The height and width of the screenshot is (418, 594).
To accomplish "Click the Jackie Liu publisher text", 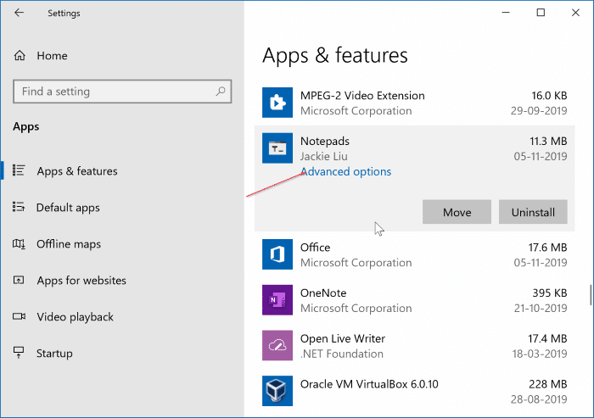I will pyautogui.click(x=323, y=156).
